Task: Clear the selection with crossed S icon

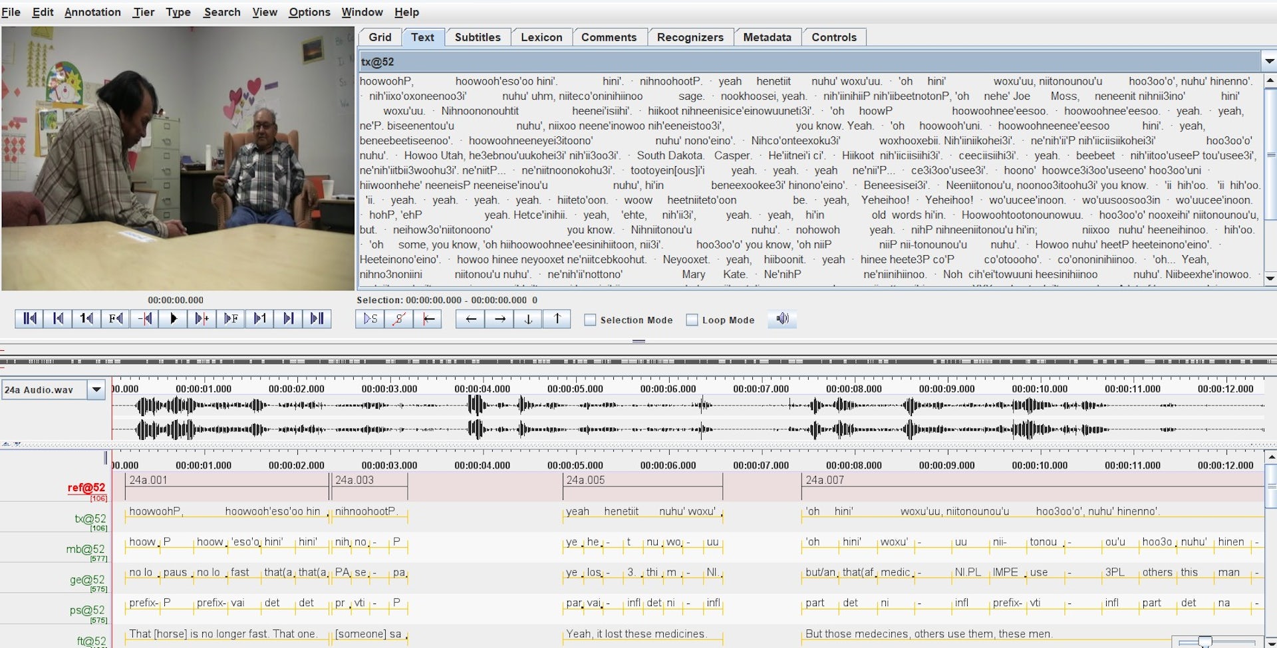Action: coord(399,320)
